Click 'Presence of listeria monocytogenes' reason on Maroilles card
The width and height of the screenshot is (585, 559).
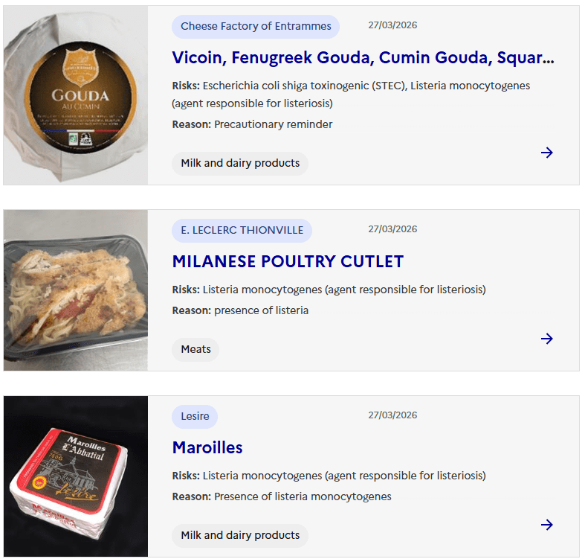coord(303,496)
